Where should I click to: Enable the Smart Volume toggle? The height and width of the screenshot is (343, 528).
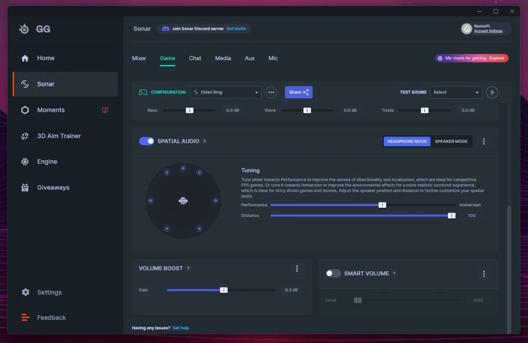[333, 273]
